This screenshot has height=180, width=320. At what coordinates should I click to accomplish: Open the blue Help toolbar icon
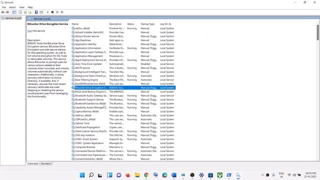(x=36, y=12)
